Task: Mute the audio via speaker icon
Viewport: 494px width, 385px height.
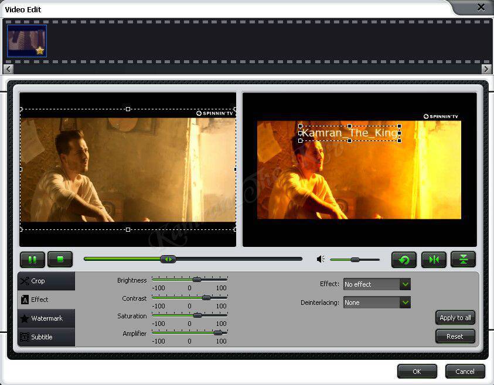Action: tap(321, 259)
